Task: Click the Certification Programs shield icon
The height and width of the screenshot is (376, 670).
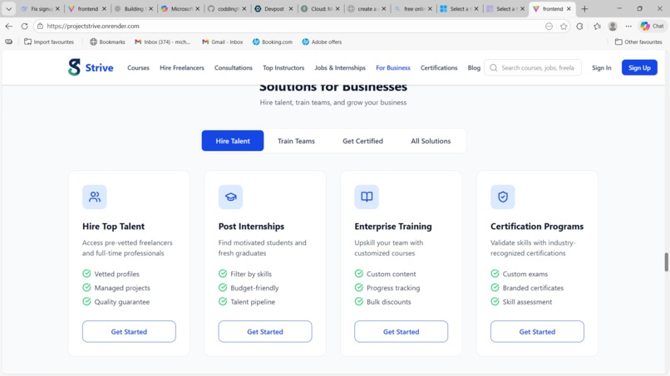Action: [502, 197]
